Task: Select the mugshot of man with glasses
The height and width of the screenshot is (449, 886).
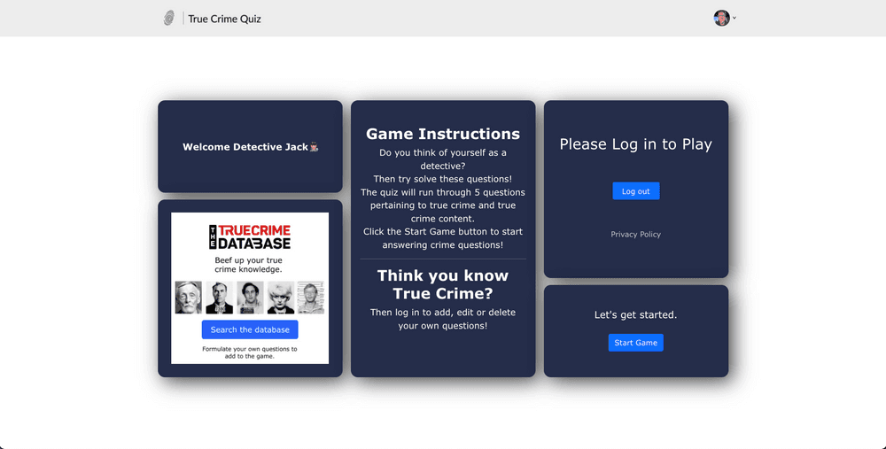Action: coord(311,298)
